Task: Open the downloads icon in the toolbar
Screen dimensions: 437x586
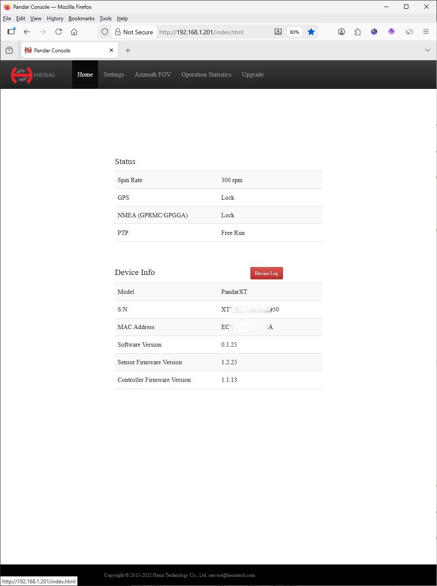Action: coord(278,32)
